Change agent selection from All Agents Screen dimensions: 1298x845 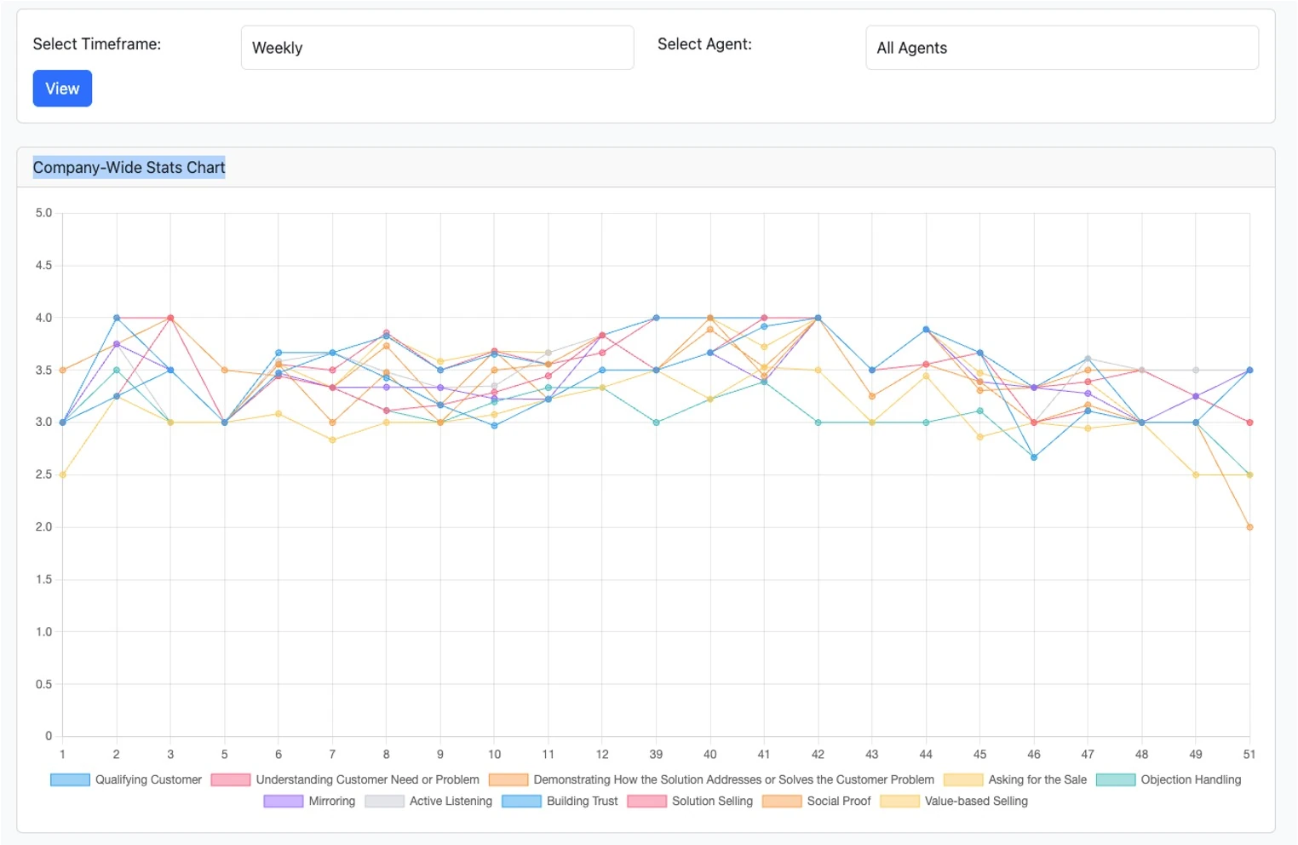pos(1060,47)
